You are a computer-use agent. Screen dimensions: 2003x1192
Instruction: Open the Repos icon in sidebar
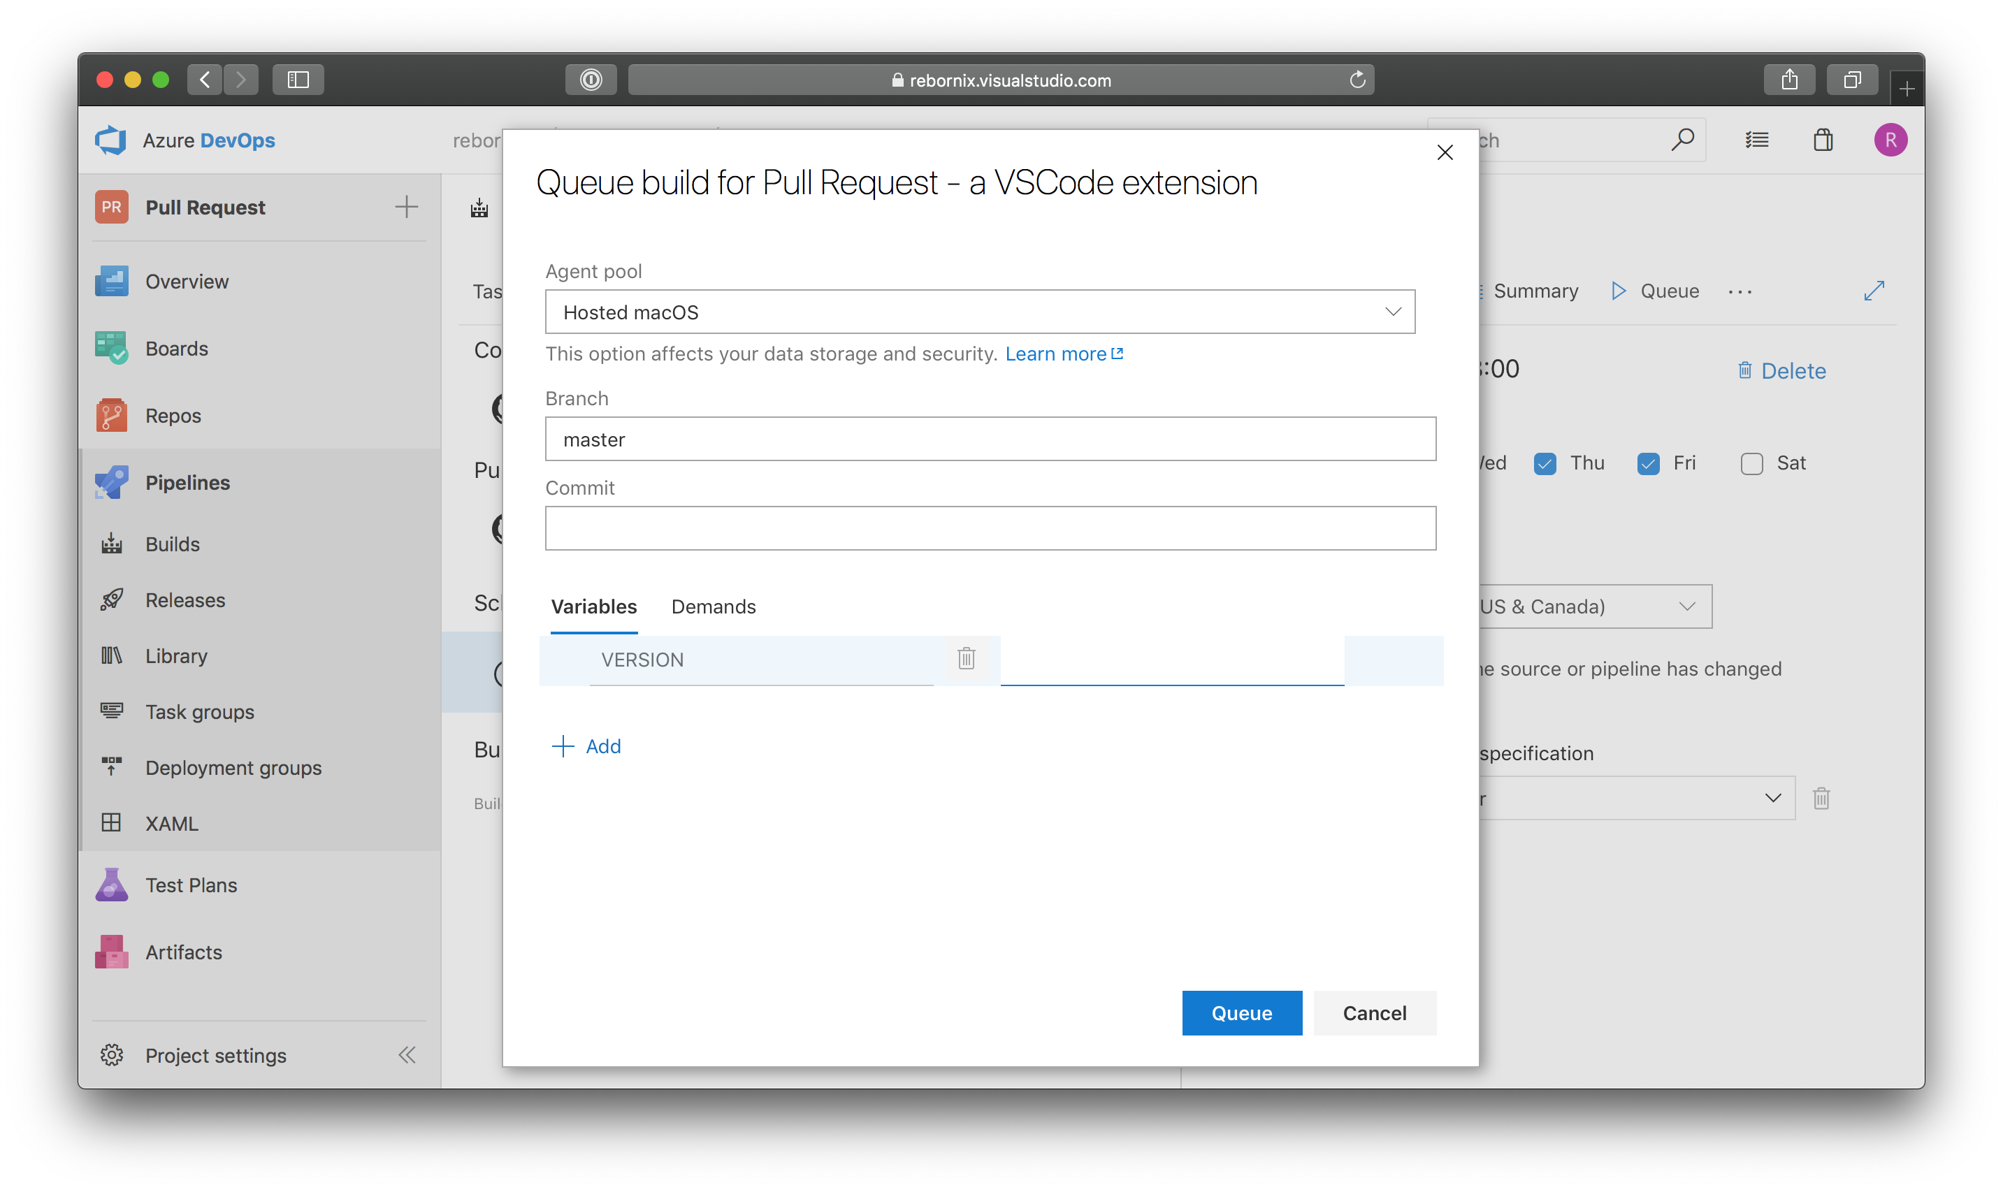(111, 415)
